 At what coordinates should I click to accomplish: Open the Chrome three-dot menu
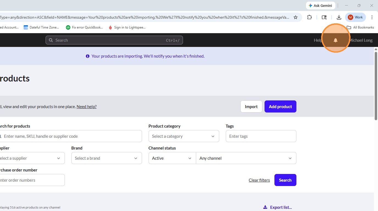pyautogui.click(x=372, y=17)
